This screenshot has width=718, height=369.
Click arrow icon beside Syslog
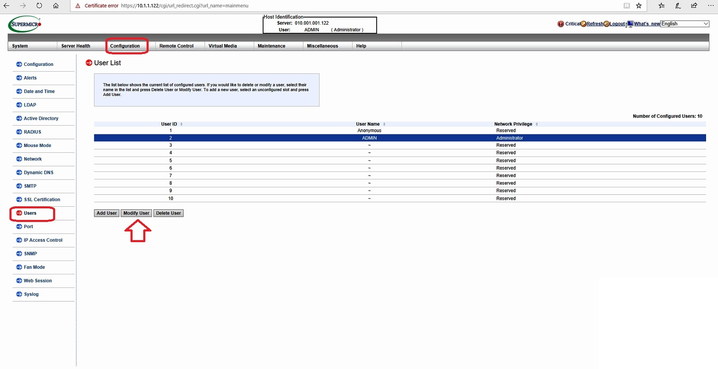click(19, 294)
